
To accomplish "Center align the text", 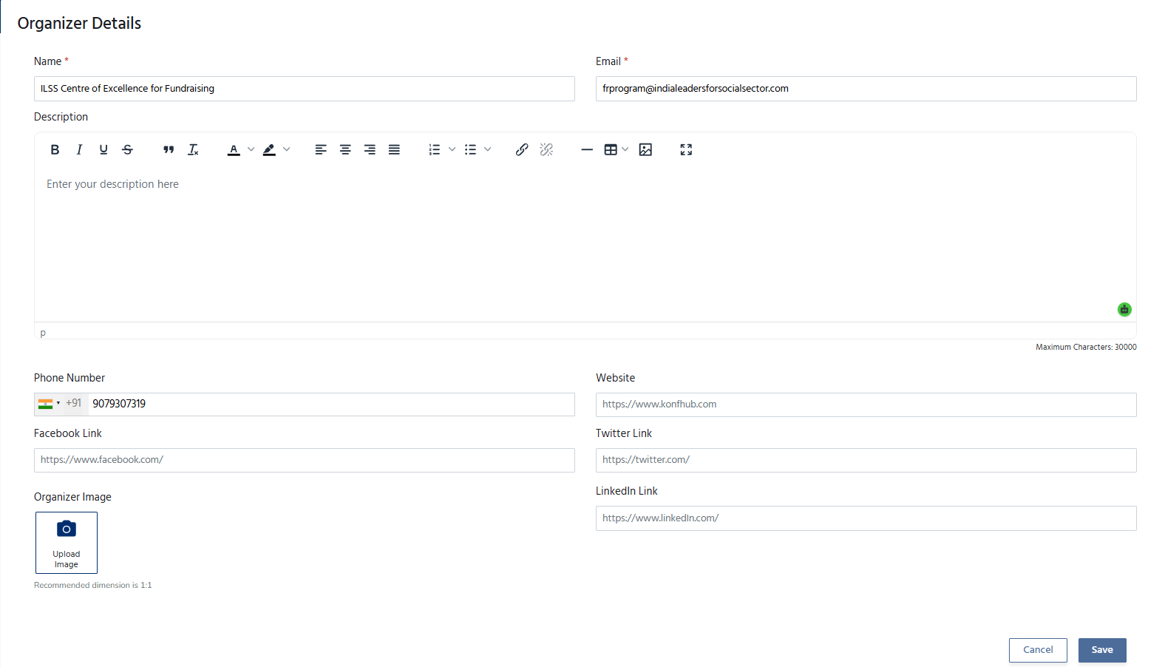I will 345,149.
